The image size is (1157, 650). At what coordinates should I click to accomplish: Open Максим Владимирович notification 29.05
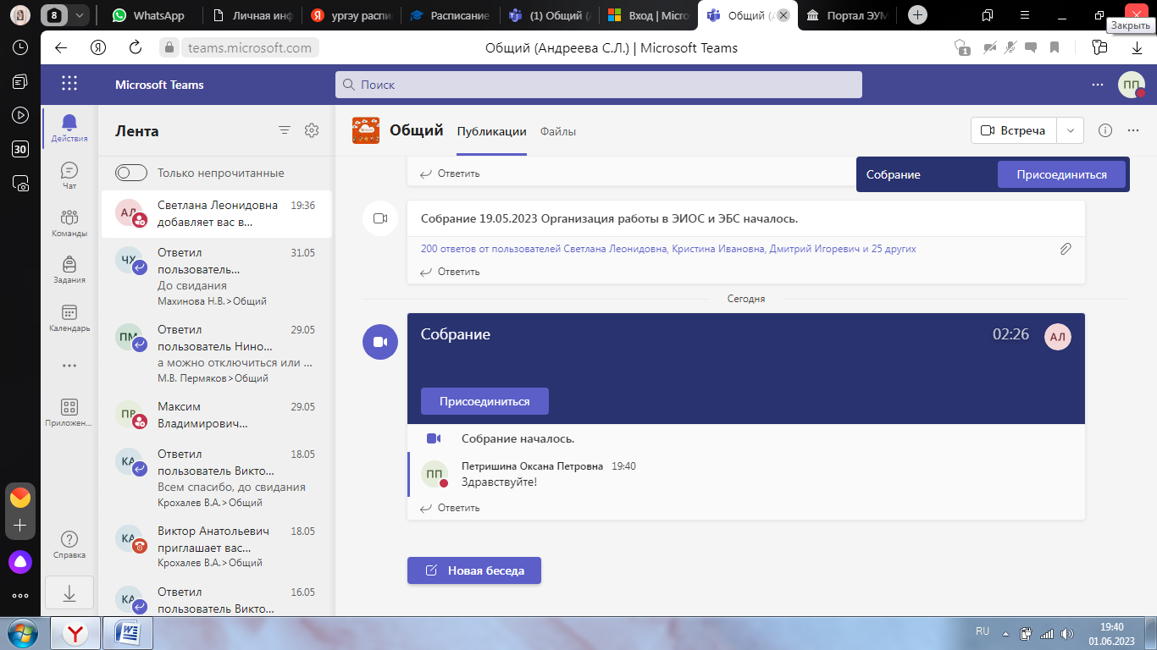tap(217, 415)
